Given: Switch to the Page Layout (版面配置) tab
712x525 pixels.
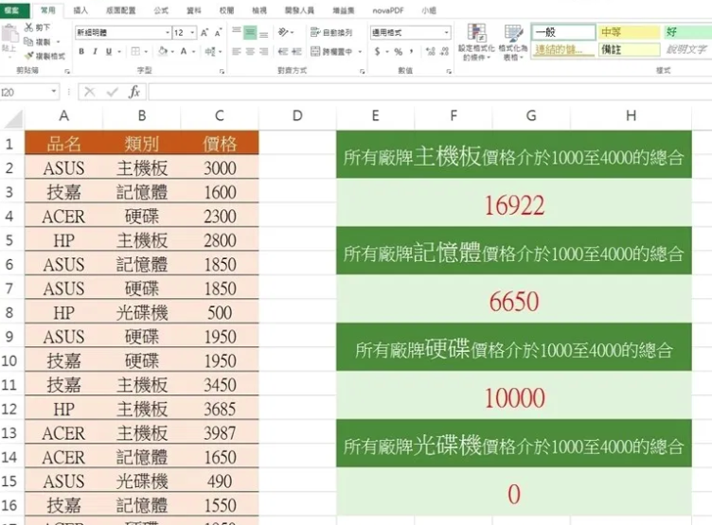Looking at the screenshot, I should pyautogui.click(x=121, y=10).
